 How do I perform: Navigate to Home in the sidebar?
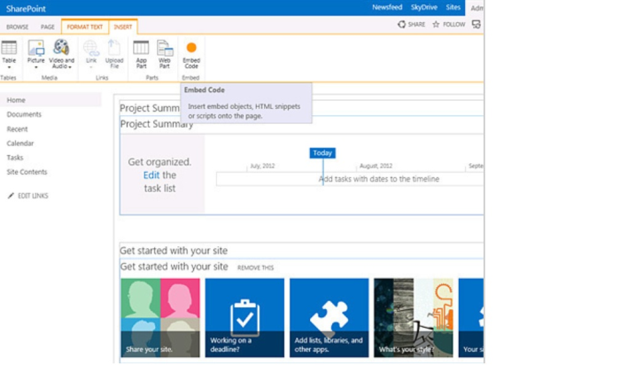16,100
